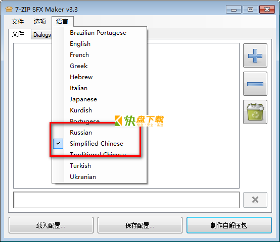Choose Italian language option
Image resolution: width=280 pixels, height=242 pixels.
(x=99, y=88)
